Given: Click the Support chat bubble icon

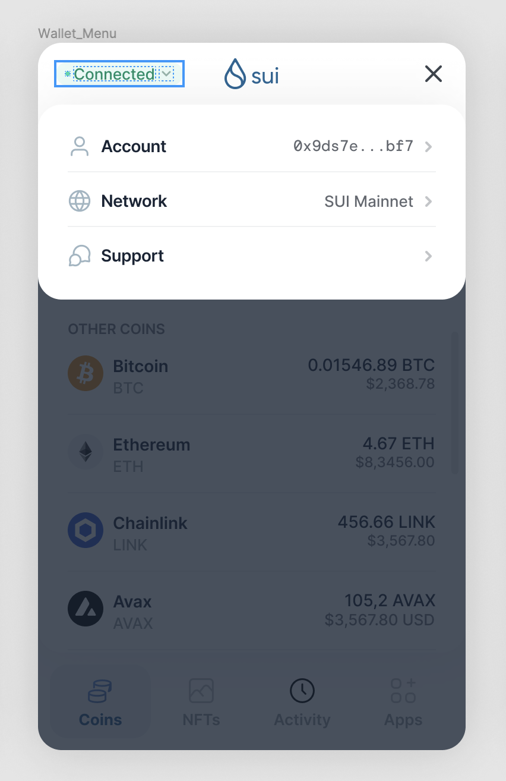Looking at the screenshot, I should pyautogui.click(x=79, y=256).
